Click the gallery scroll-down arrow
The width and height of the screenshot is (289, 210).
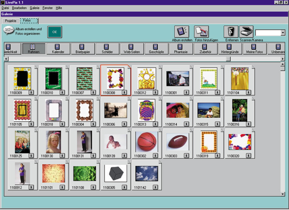282,194
